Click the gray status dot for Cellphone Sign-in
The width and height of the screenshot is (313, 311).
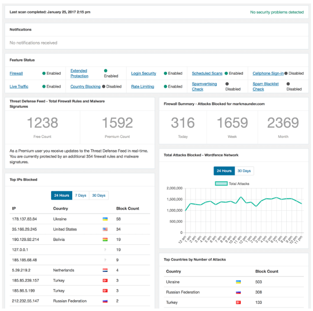pos(286,73)
